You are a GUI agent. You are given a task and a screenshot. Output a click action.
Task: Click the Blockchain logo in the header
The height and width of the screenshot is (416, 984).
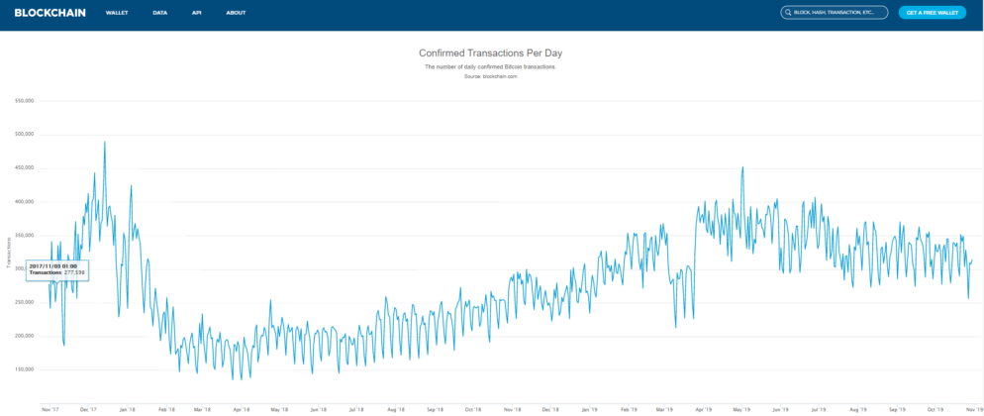[49, 13]
